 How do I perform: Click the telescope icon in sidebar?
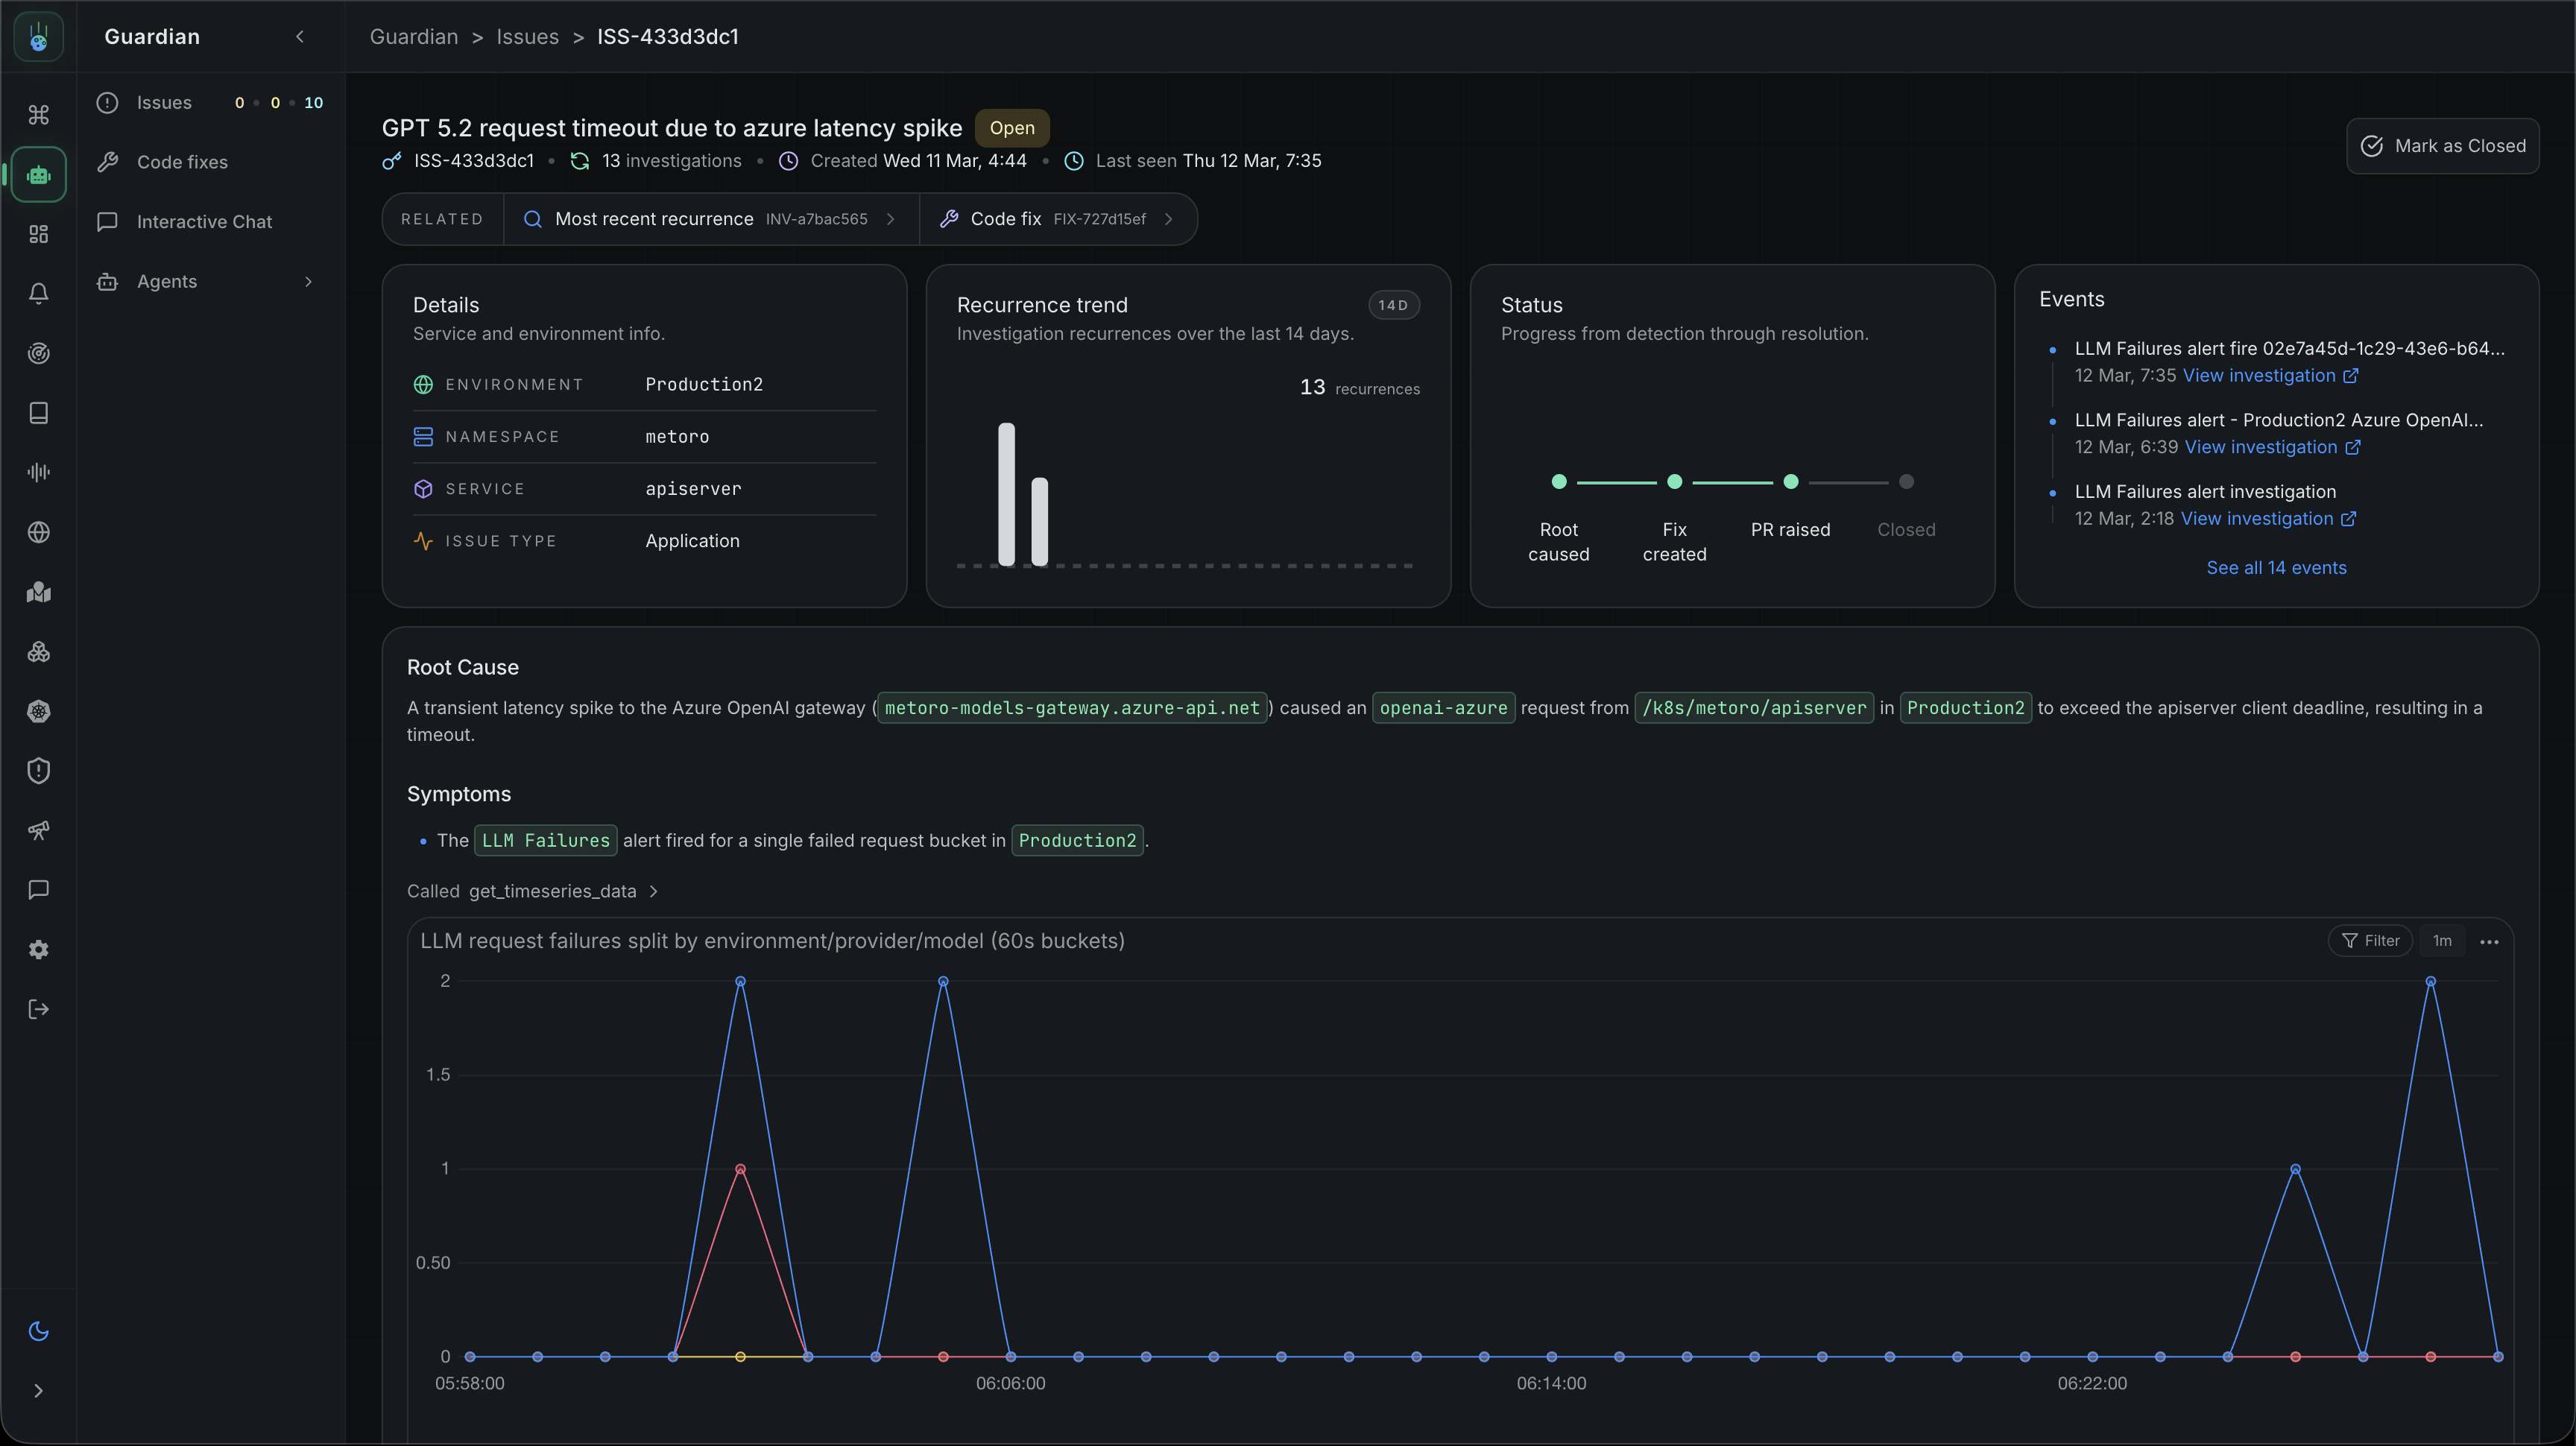(x=38, y=830)
